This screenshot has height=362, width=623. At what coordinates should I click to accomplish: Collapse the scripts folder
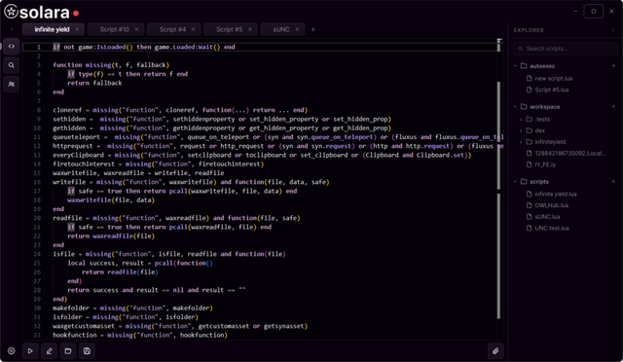coord(515,182)
